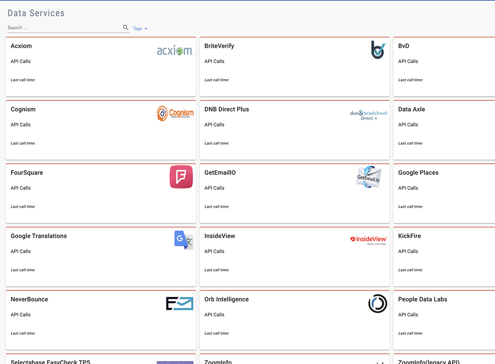Click the BriteVerify checkmark logo
Viewport: 495px width, 364px height.
point(378,50)
